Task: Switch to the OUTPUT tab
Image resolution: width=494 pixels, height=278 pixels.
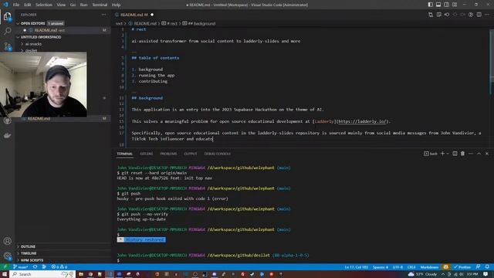Action: point(191,154)
